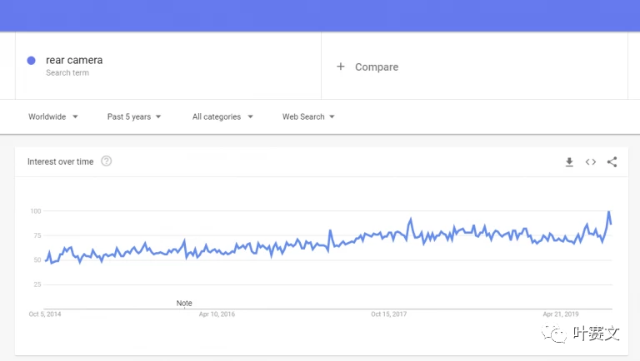Select the Note marker on the chart
640x361 pixels.
pyautogui.click(x=184, y=304)
